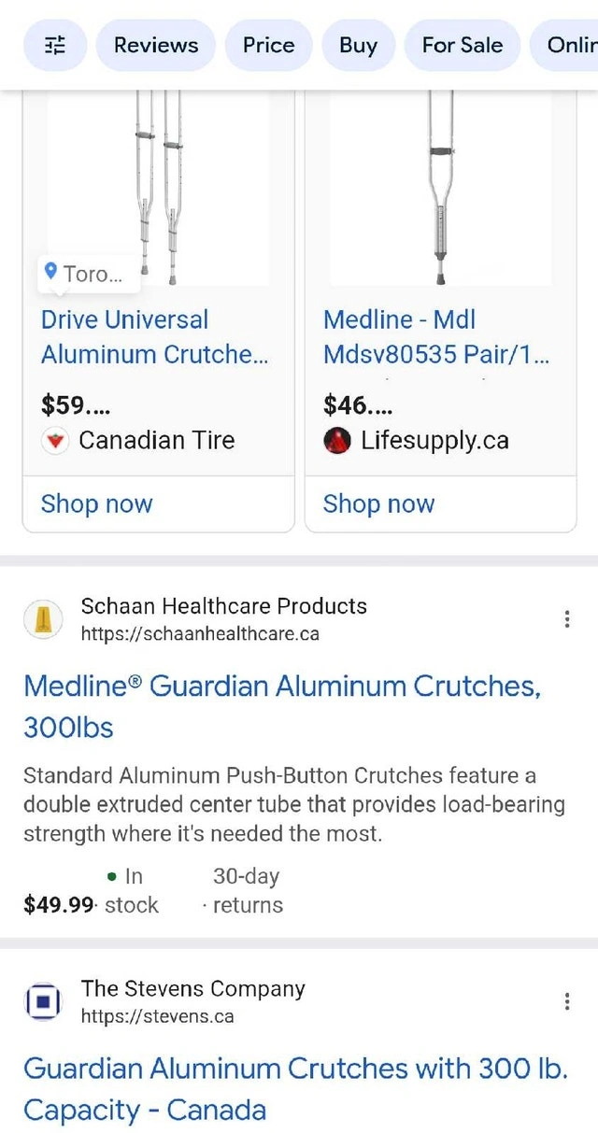Open more options for Stevens Company result
The height and width of the screenshot is (1133, 598).
coord(566,1002)
